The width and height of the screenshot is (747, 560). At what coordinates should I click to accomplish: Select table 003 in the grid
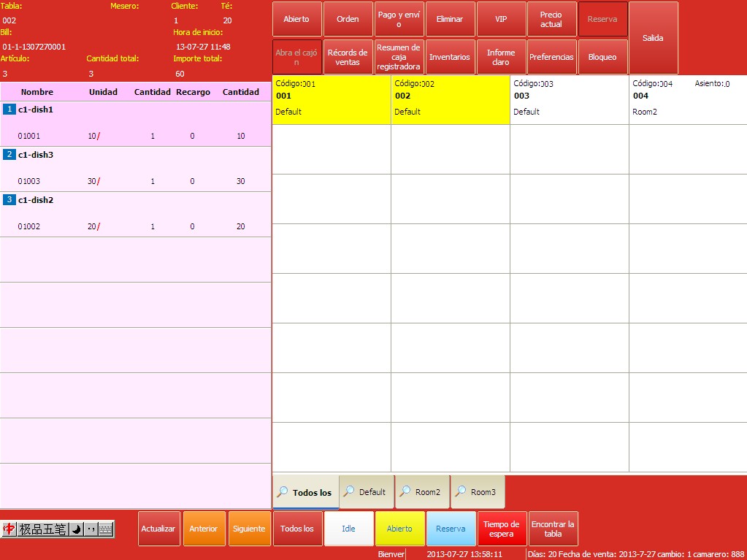tap(569, 99)
